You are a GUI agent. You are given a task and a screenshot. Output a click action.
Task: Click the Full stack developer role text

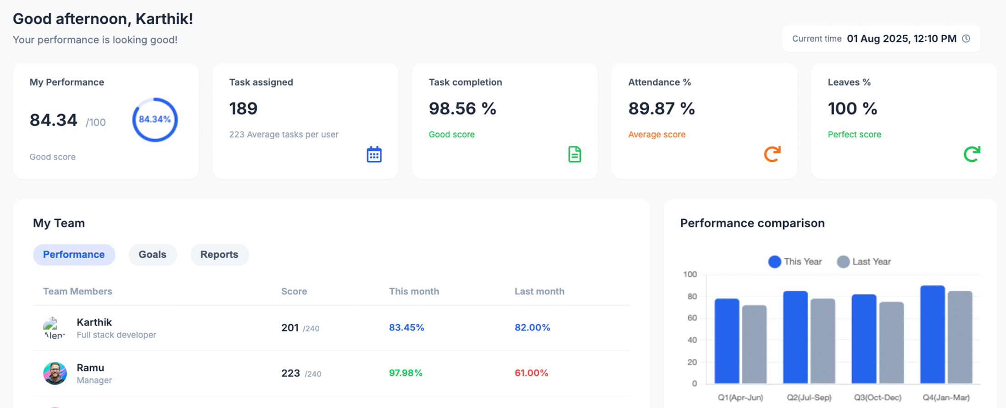pos(117,335)
